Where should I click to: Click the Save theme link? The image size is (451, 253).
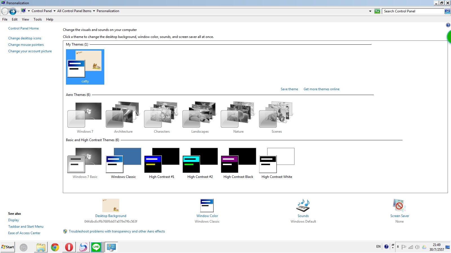(289, 89)
